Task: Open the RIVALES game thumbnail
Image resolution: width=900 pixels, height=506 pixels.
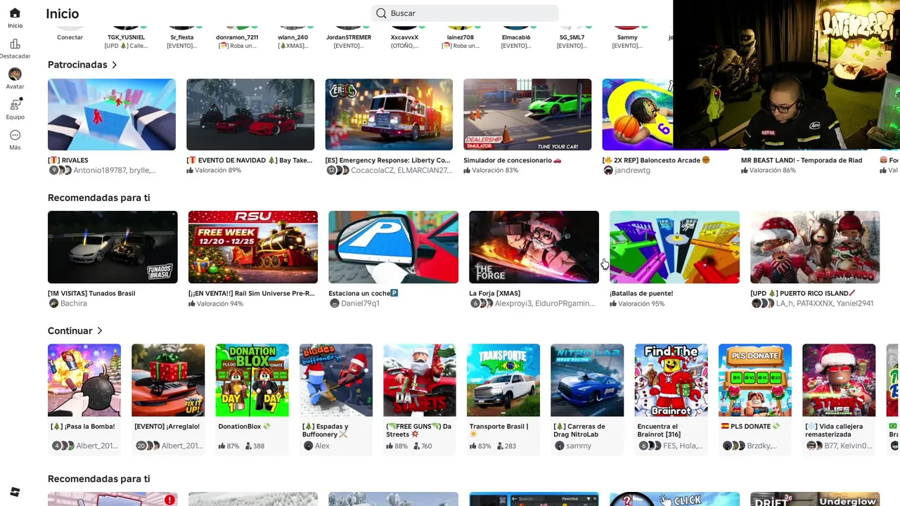Action: [x=112, y=114]
